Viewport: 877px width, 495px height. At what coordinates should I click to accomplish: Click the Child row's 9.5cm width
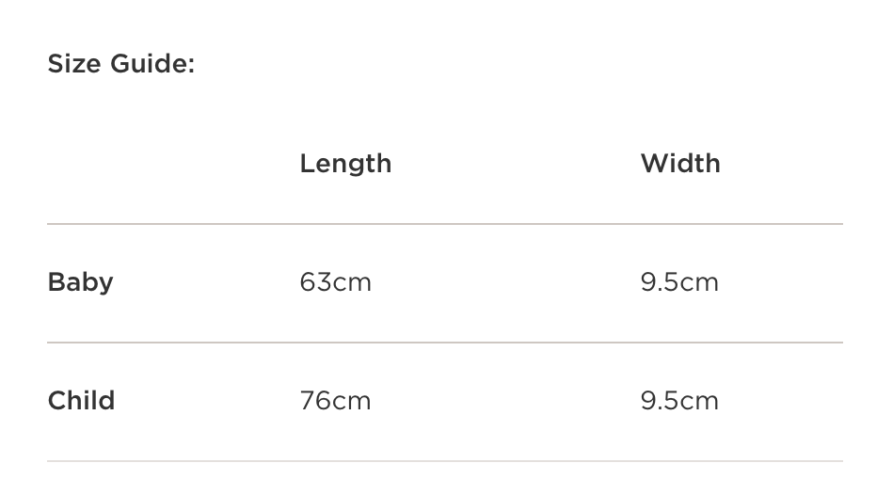pos(679,401)
